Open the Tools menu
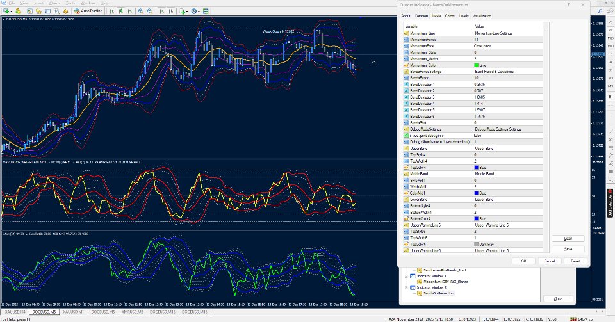The height and width of the screenshot is (322, 615). coord(70,3)
